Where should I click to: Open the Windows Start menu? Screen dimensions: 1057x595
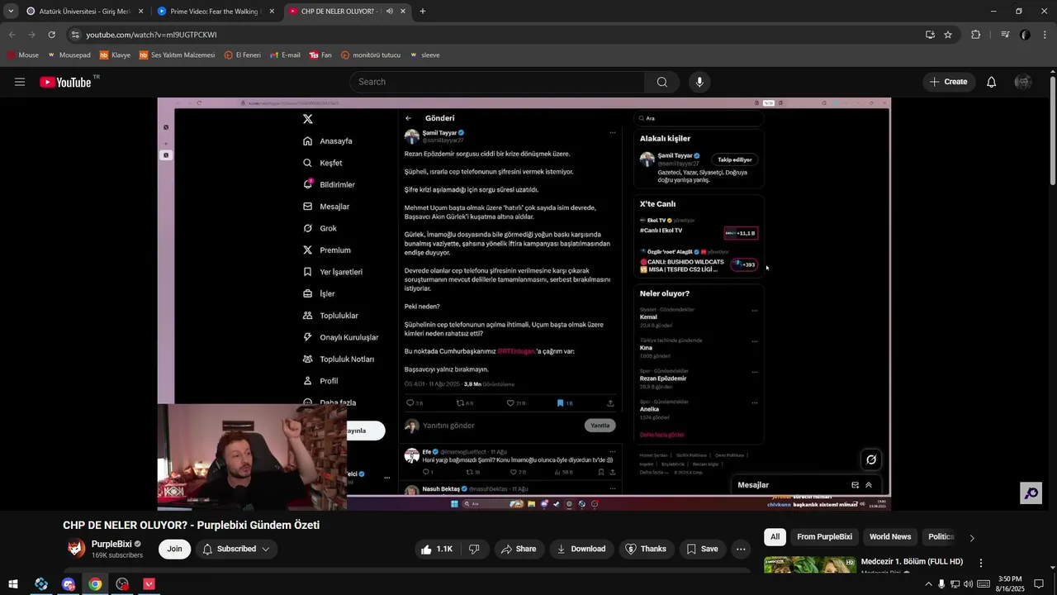(13, 584)
